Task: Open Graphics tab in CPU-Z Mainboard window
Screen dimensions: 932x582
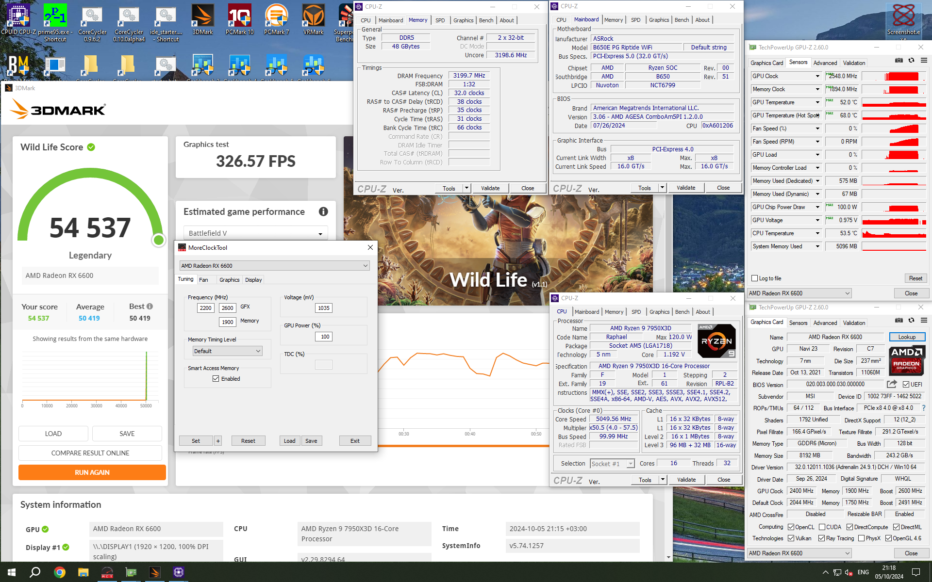Action: pyautogui.click(x=659, y=20)
